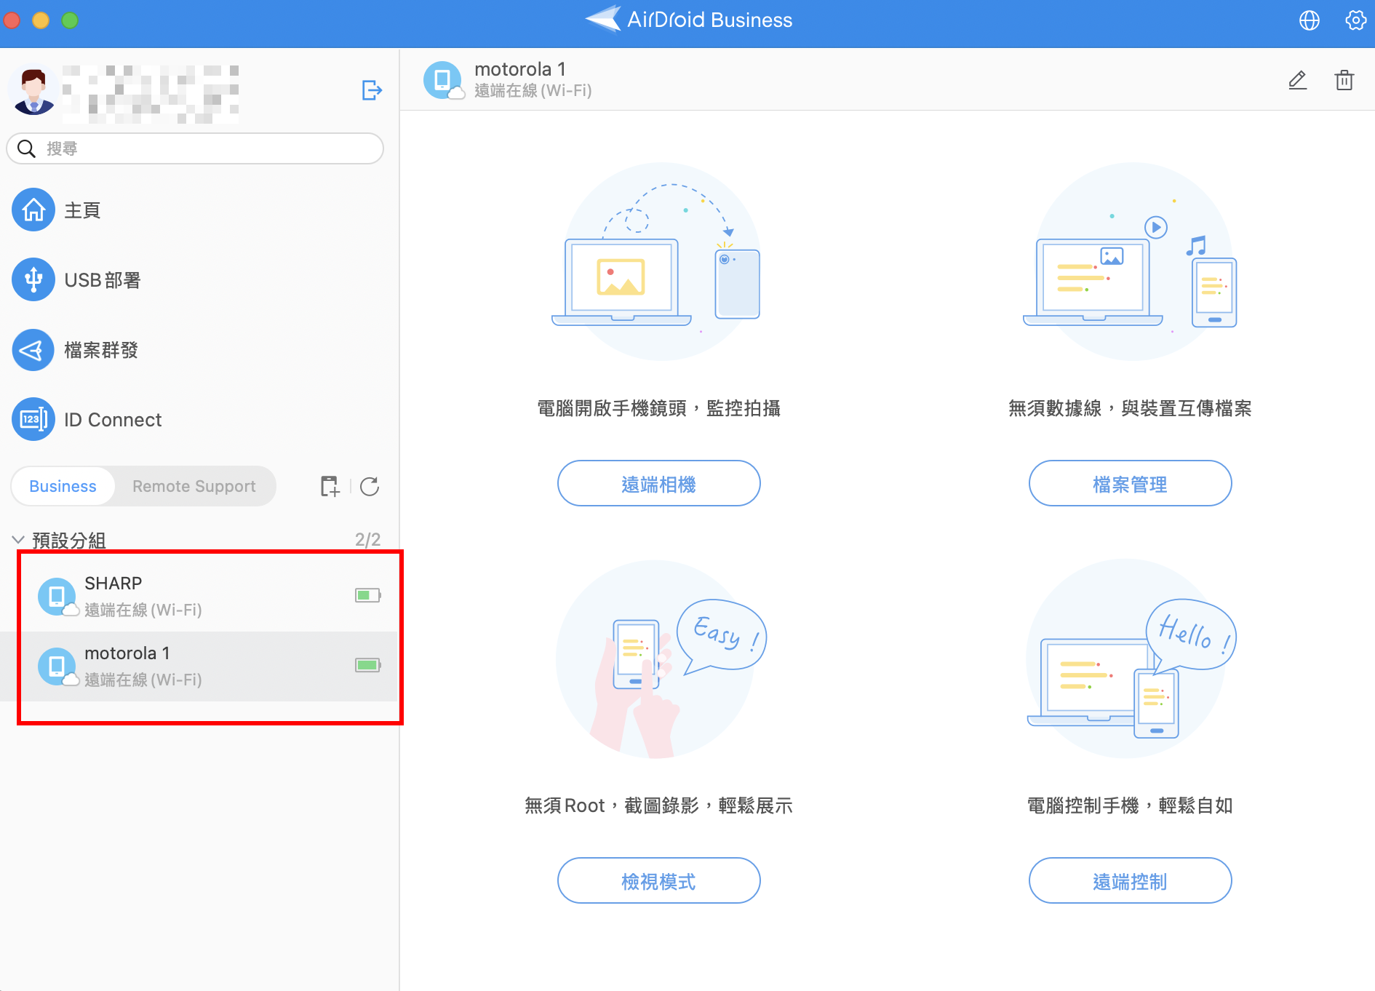Focus the 搜尋 search field
Image resolution: width=1375 pixels, height=991 pixels.
click(195, 148)
